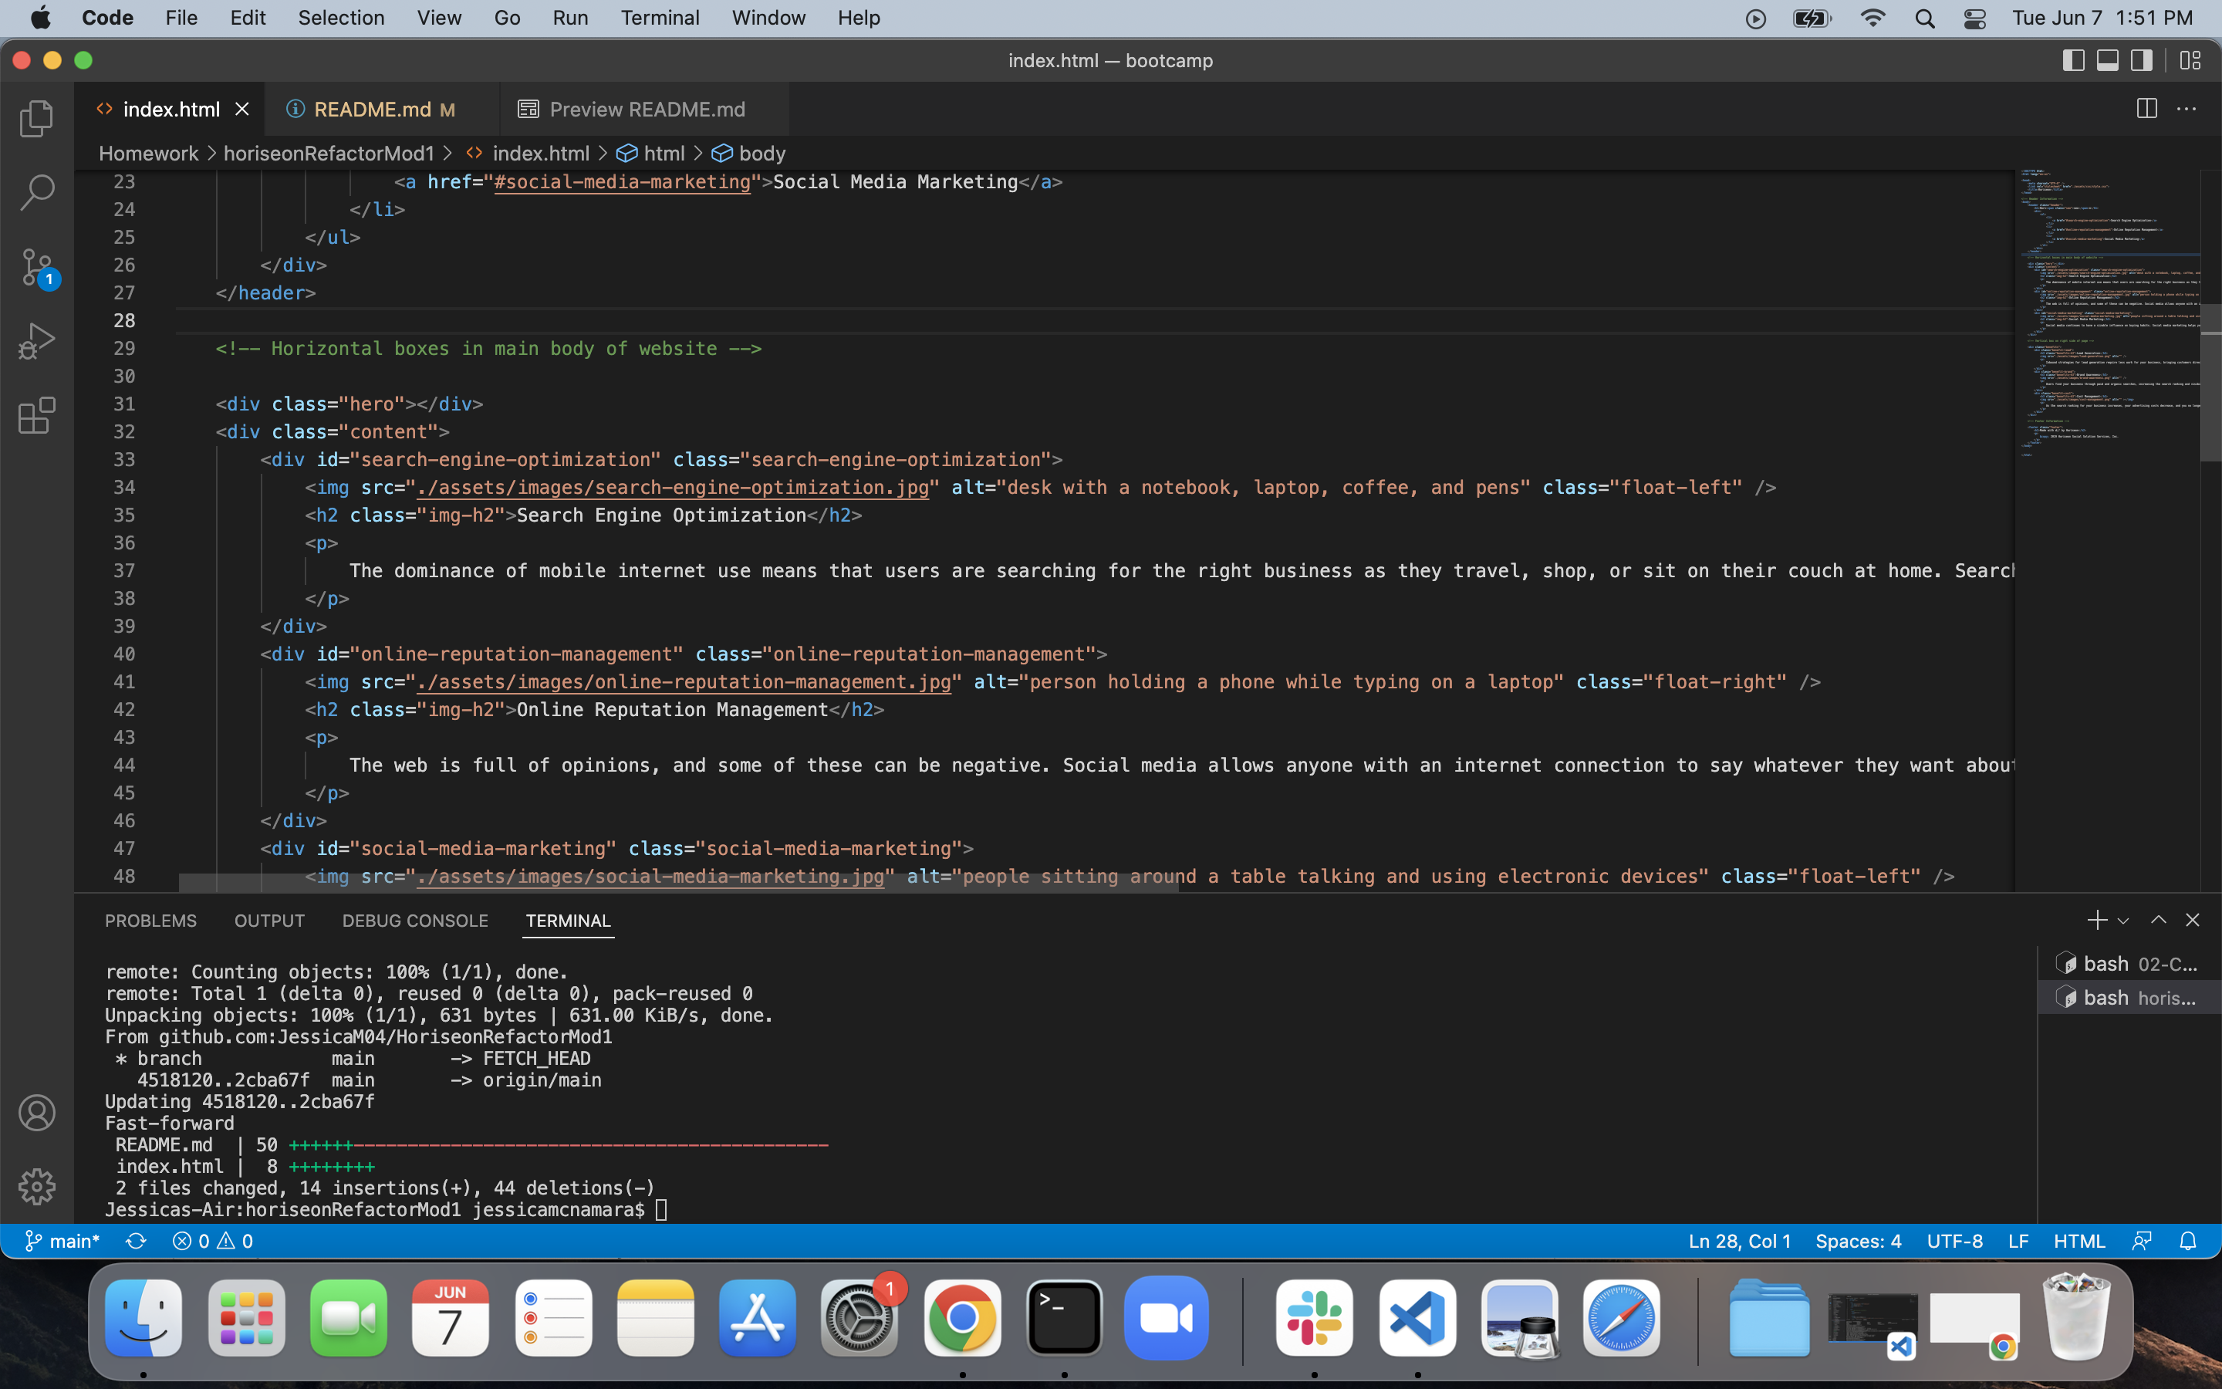Open the Extensions view
2222x1389 pixels.
37,415
